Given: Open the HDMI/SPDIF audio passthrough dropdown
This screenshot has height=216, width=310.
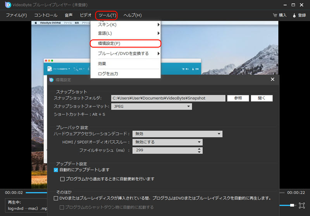Looking at the screenshot, I should point(167,142).
